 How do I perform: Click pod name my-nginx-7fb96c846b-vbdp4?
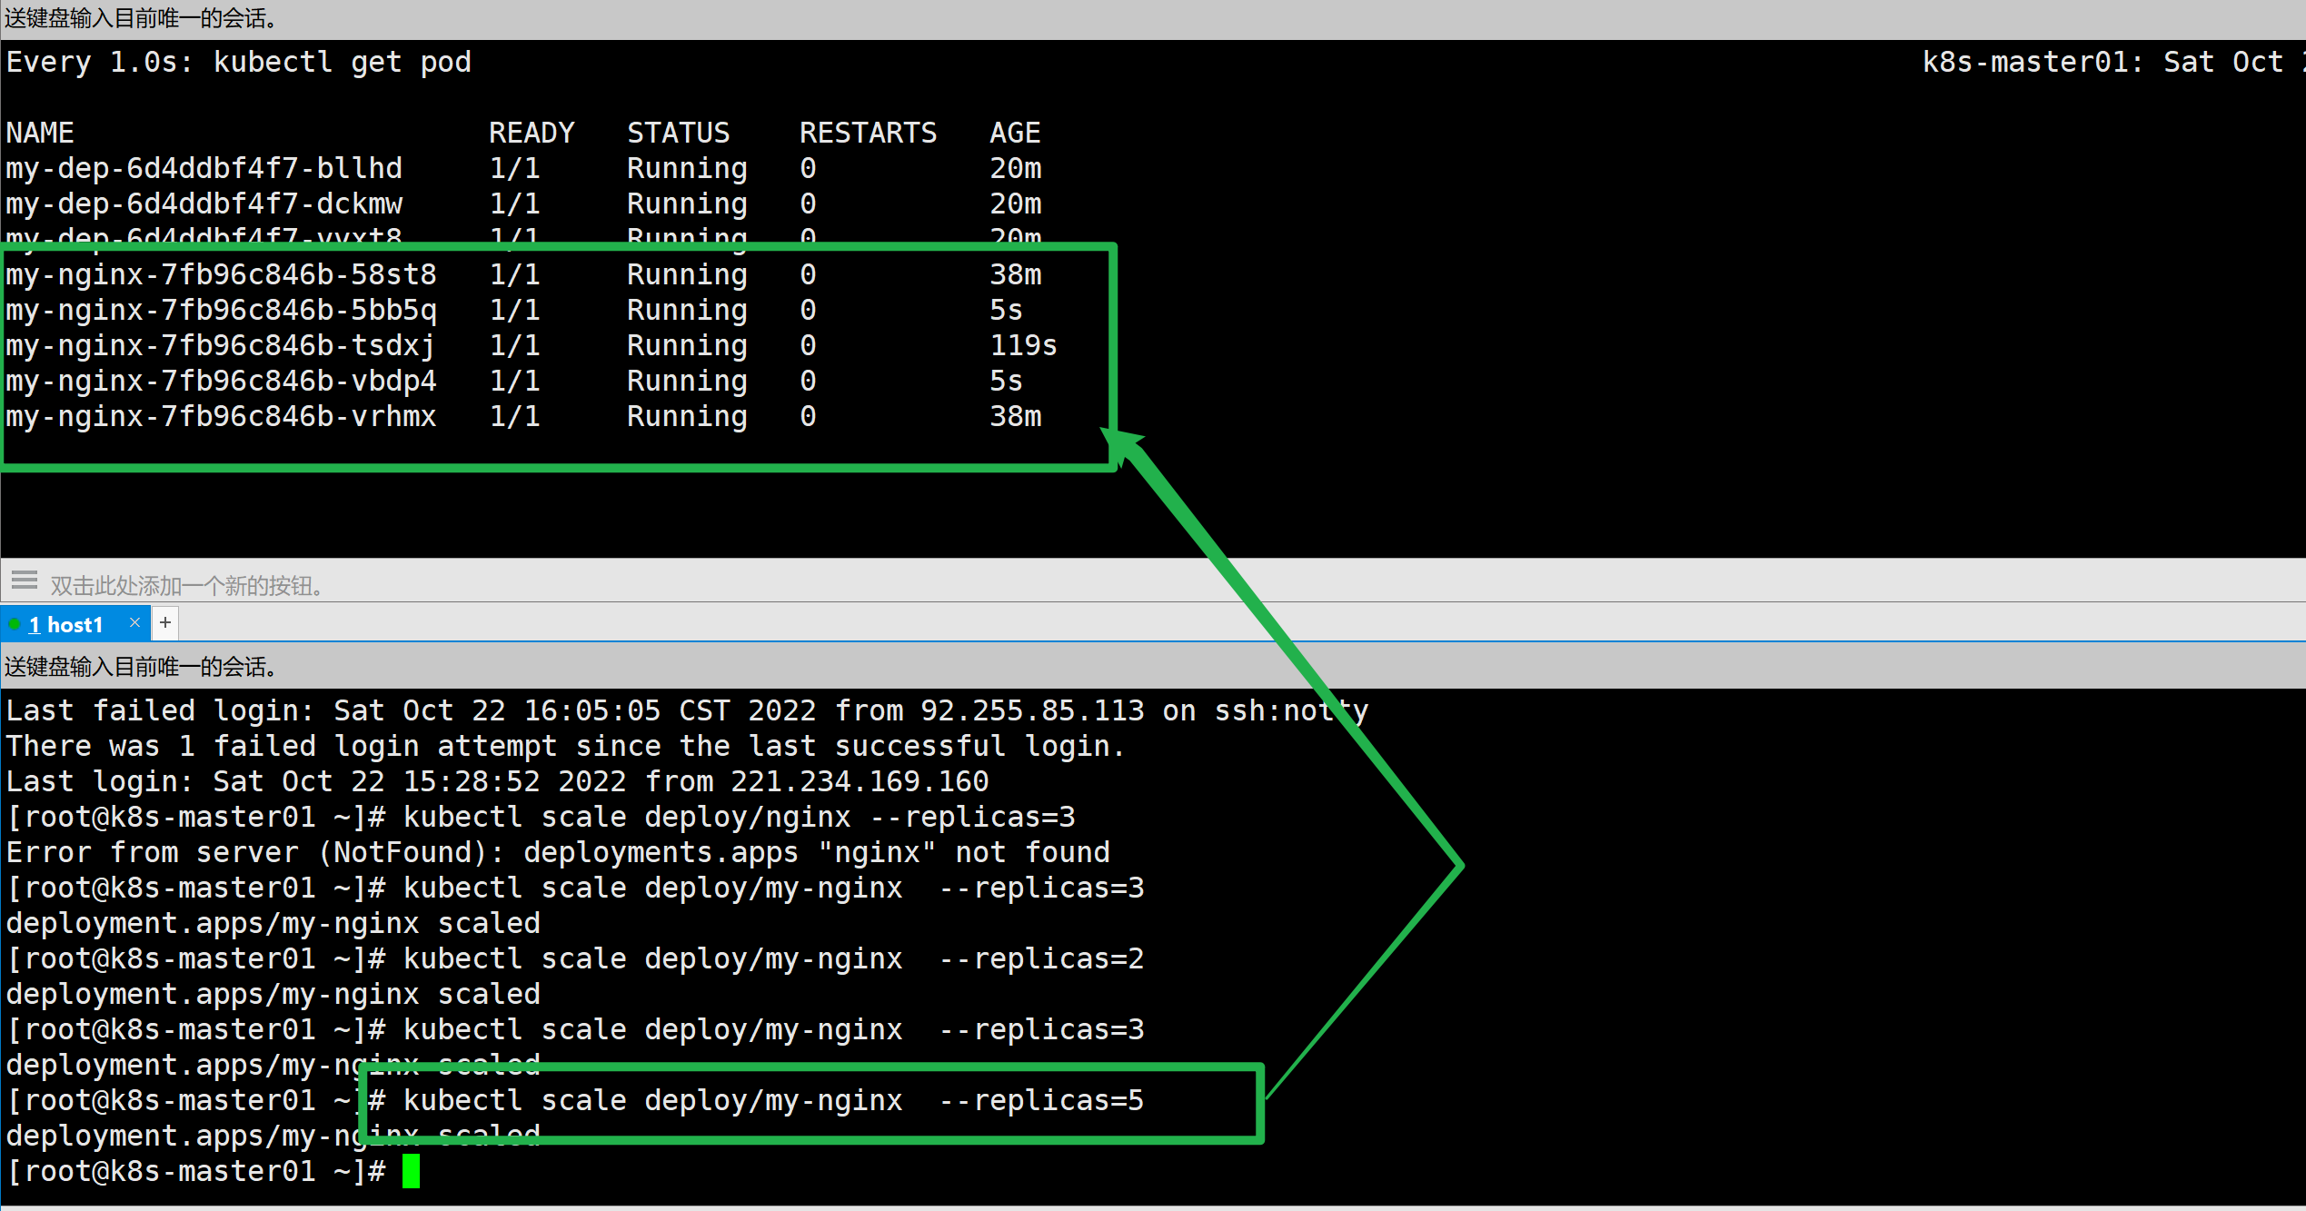coord(221,381)
